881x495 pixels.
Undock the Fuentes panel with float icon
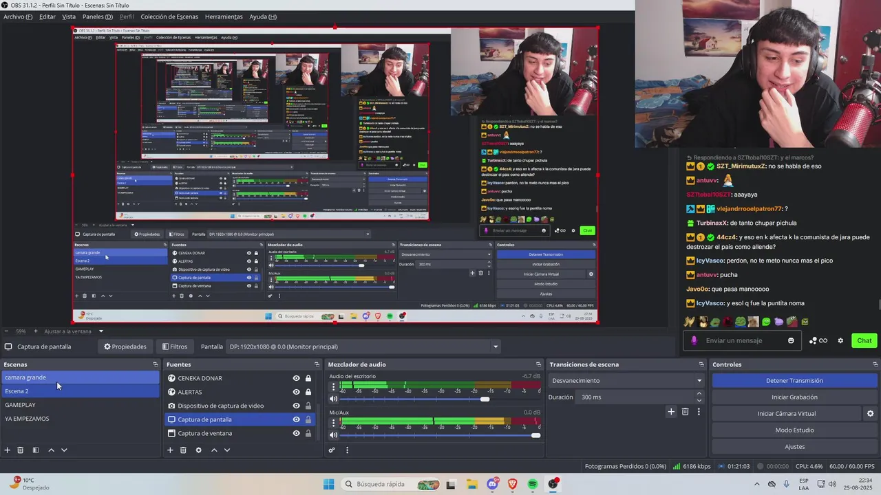point(317,364)
